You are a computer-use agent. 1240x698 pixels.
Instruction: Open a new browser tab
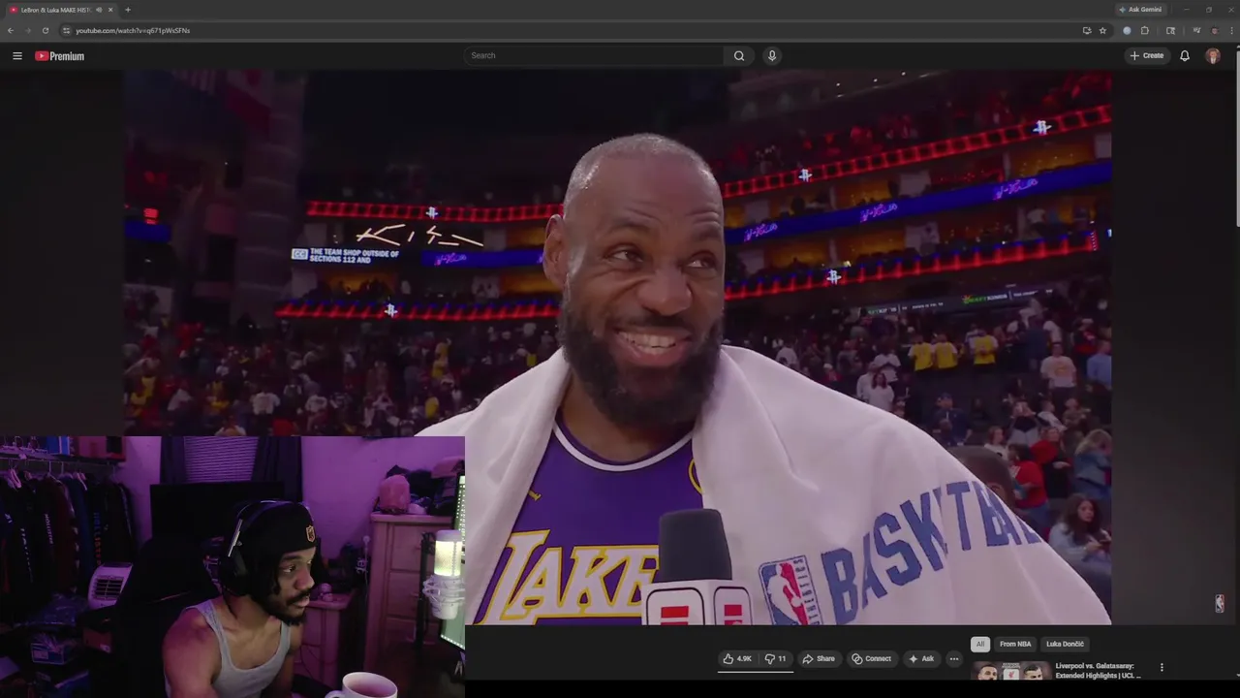128,10
